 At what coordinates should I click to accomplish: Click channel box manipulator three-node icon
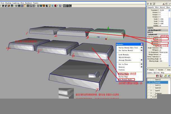pyautogui.click(x=164, y=4)
